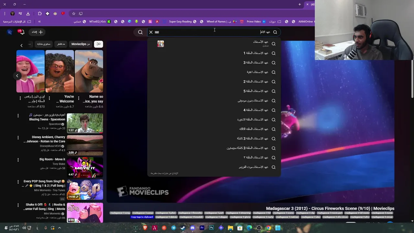Open options for 'Every POP Song from Sing' video

(x=18, y=182)
